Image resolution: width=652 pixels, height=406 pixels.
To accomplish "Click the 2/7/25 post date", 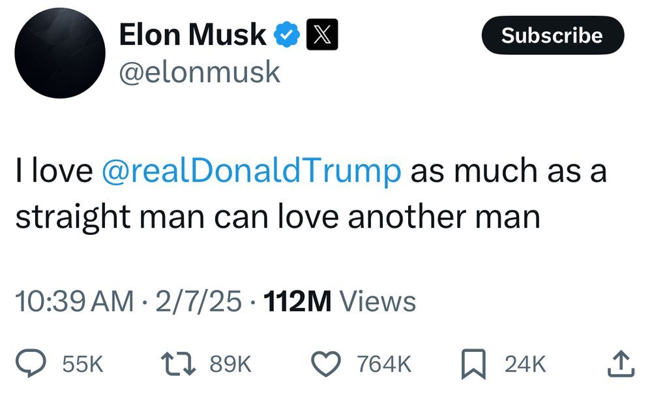I will point(198,302).
